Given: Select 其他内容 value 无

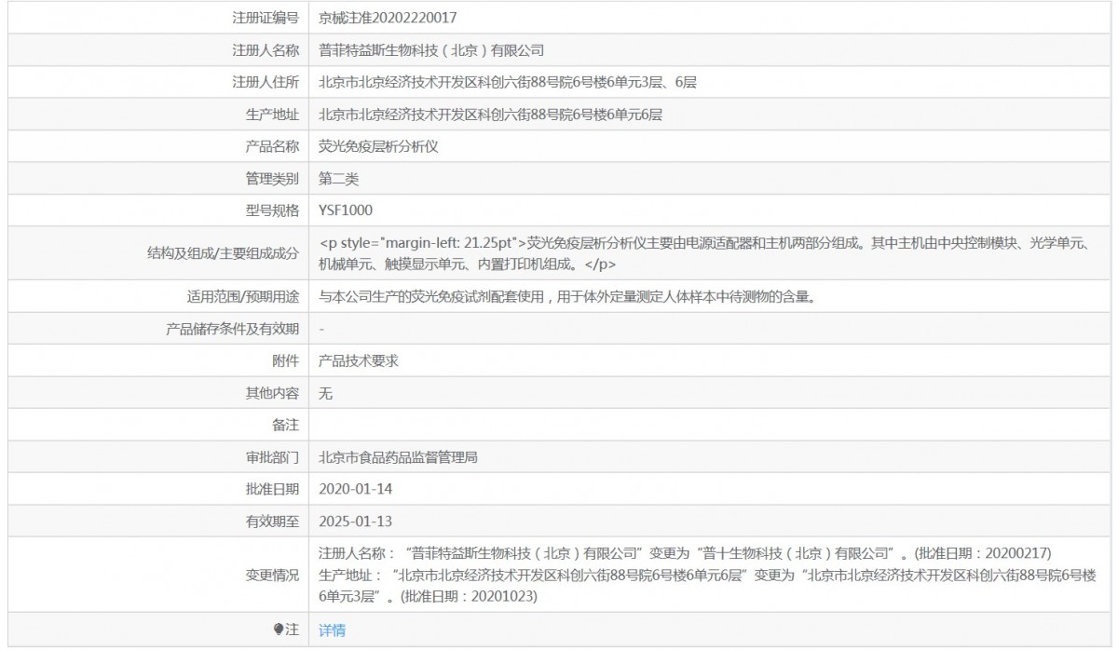Looking at the screenshot, I should [325, 393].
